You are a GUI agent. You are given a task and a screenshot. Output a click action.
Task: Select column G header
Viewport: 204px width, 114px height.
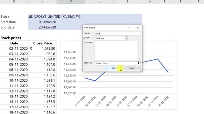pos(149,1)
